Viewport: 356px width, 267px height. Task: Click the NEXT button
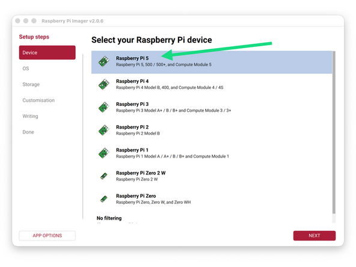coord(315,236)
